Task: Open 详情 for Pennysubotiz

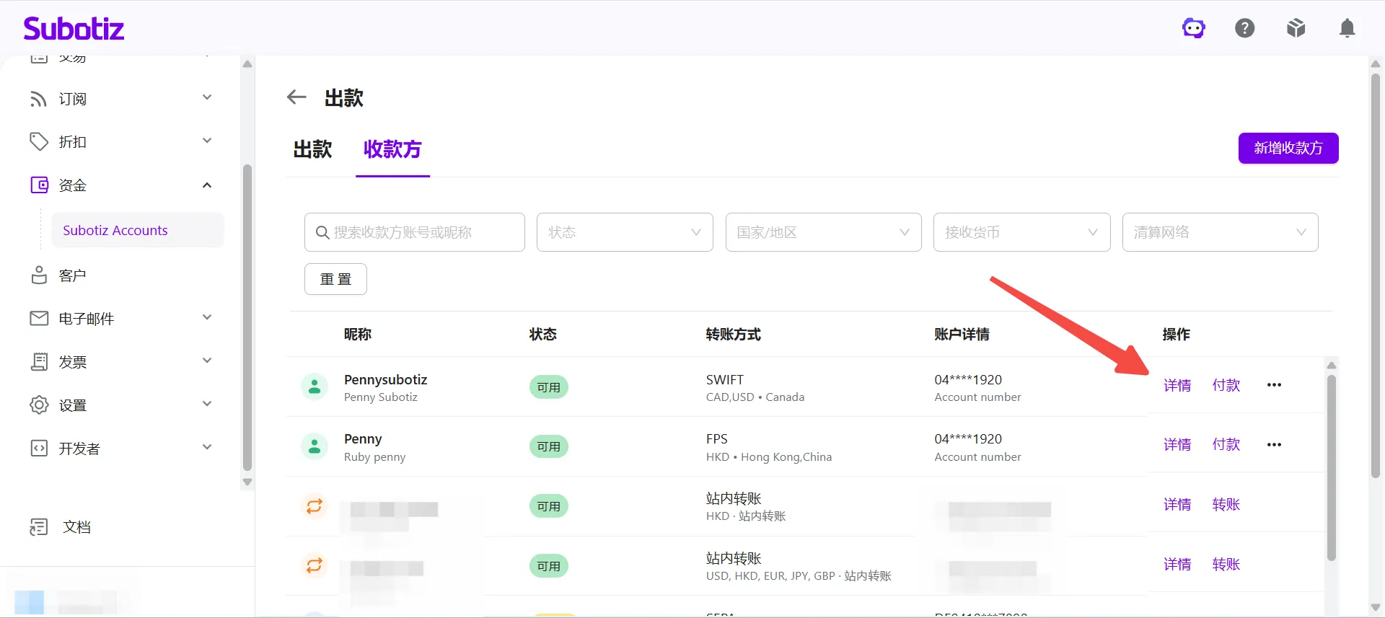Action: pos(1177,385)
